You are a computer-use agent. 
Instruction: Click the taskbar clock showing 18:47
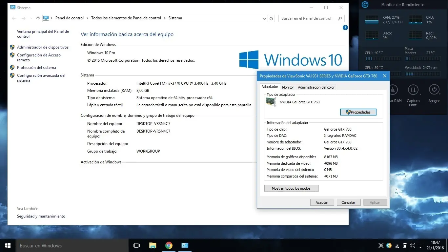[435, 245]
